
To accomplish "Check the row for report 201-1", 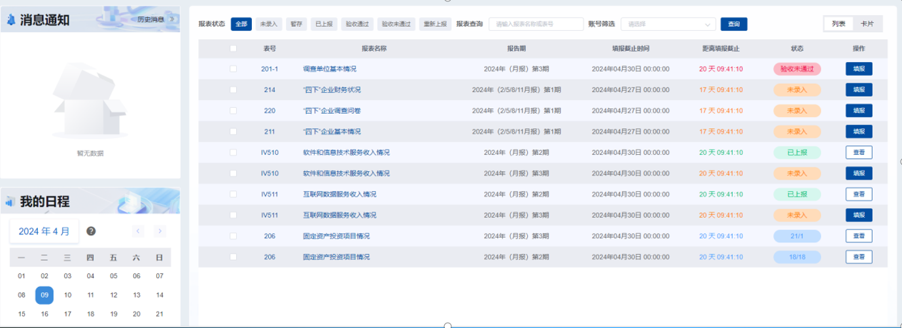I will pos(233,69).
